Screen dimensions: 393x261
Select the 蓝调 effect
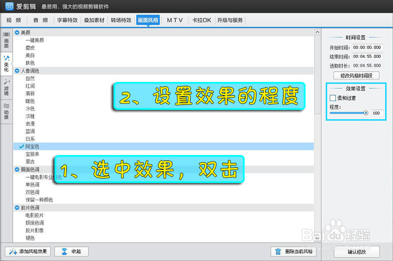[30, 131]
